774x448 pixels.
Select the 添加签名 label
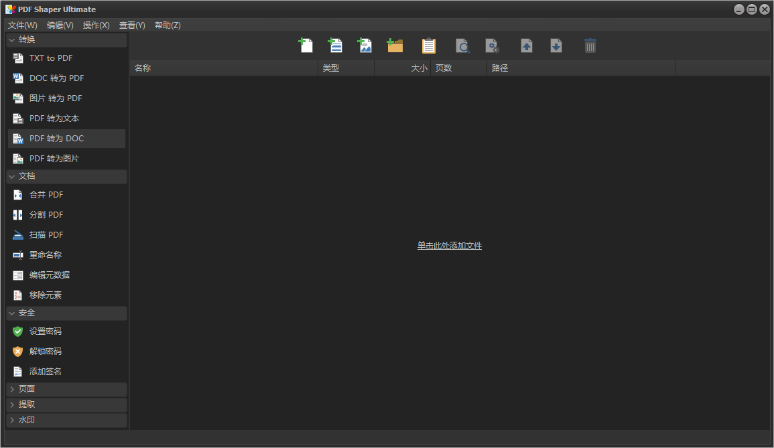(x=46, y=372)
